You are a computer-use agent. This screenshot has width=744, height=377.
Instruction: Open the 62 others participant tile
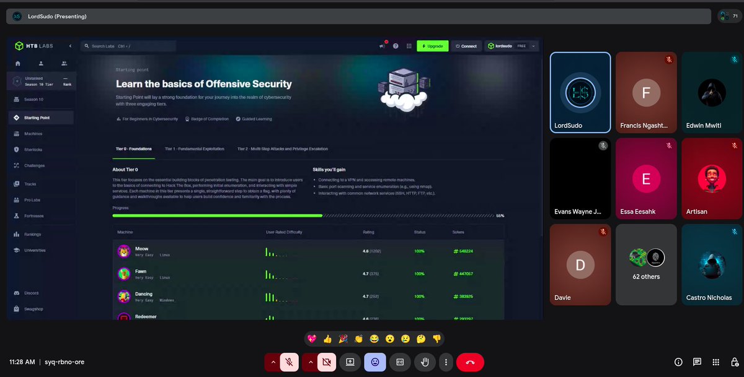point(646,264)
